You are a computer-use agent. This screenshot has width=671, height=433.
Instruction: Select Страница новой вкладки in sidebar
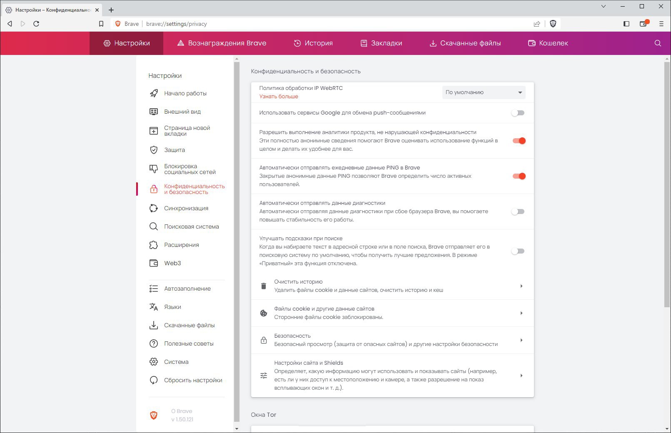coord(187,131)
